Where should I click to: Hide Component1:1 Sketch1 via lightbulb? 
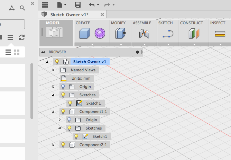pos(76,136)
